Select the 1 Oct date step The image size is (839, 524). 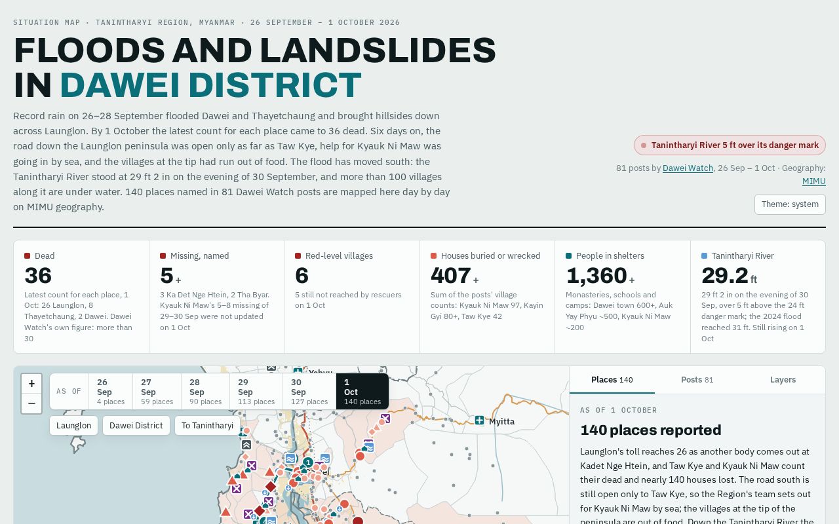tap(362, 391)
